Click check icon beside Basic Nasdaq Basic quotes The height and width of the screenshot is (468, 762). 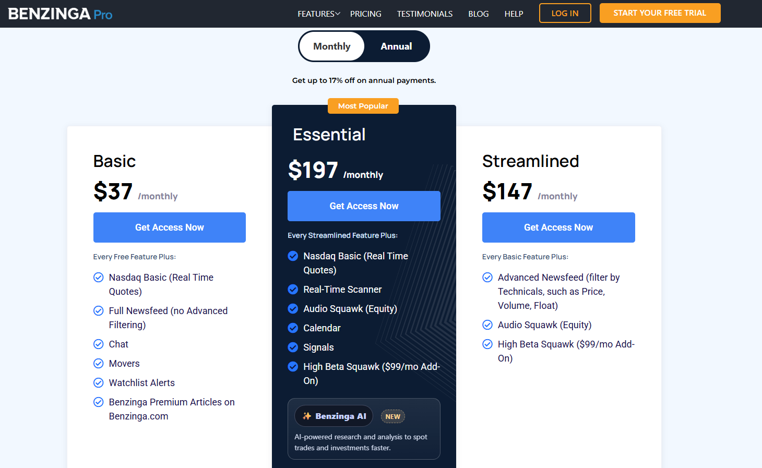98,277
